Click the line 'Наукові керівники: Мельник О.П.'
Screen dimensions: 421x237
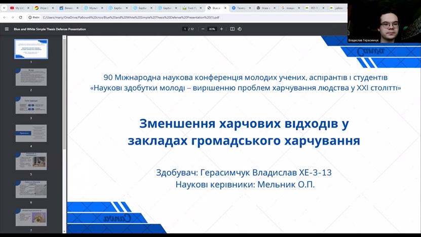(x=245, y=184)
